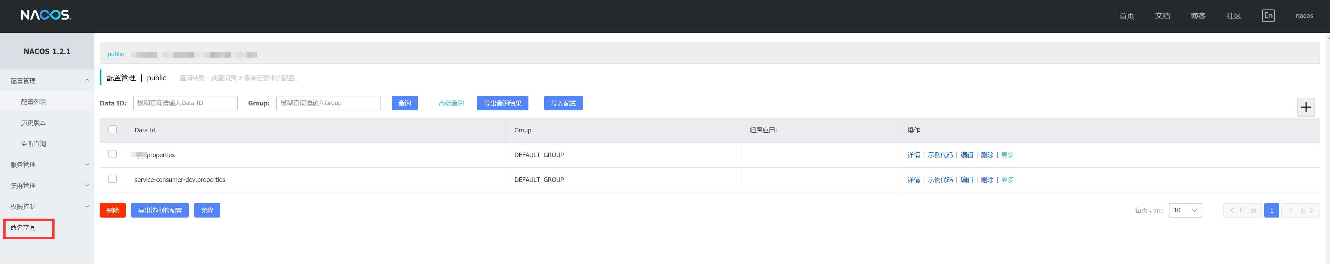
Task: Open 配置列表 in the sidebar
Action: [x=34, y=102]
